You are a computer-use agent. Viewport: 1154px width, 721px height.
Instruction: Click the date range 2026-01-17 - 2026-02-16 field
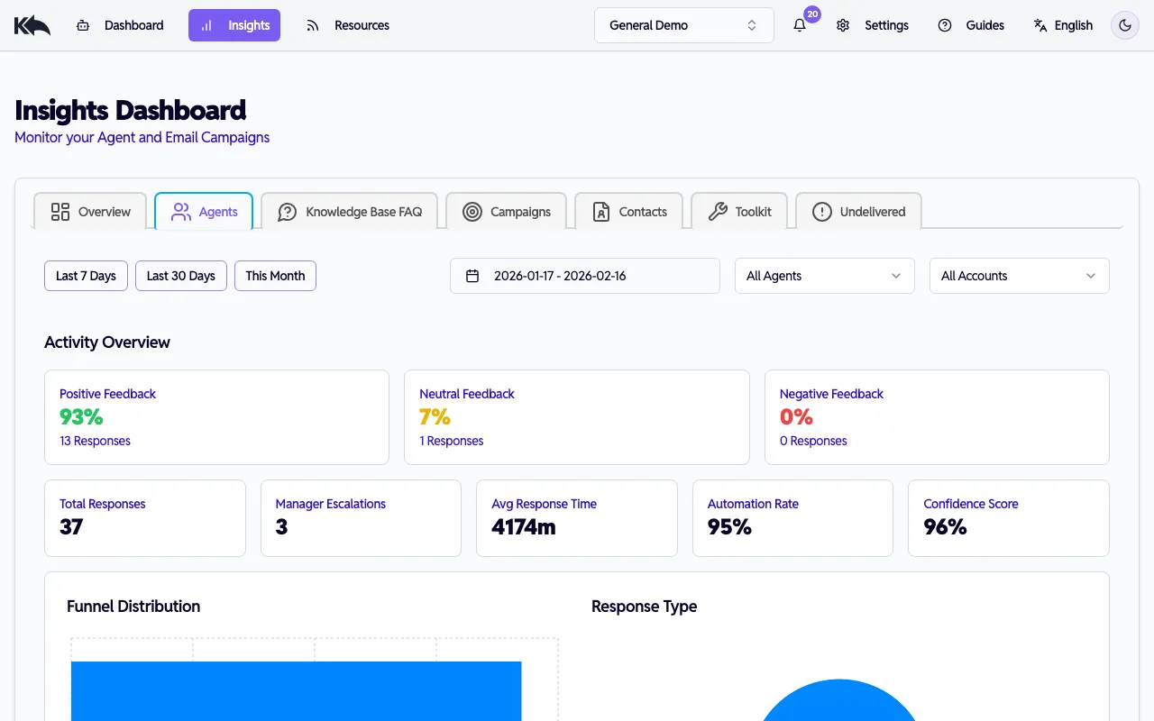[x=584, y=276]
